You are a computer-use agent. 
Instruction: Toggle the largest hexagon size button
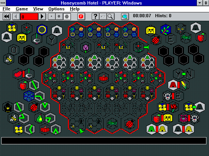[x=67, y=16]
